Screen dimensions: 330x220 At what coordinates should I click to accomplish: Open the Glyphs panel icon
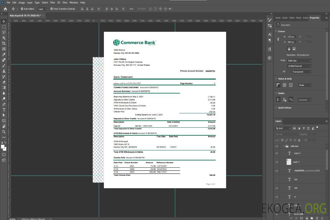(x=270, y=49)
